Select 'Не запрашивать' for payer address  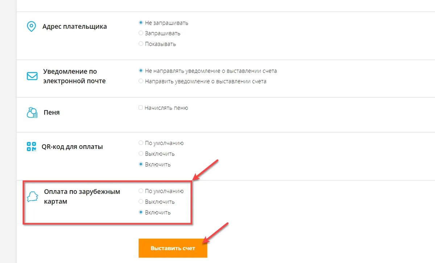click(141, 23)
